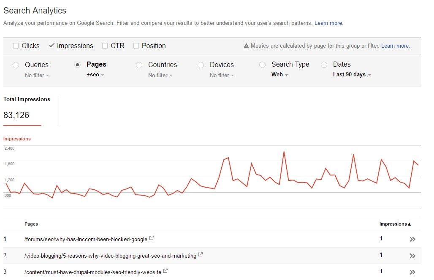Click Learn more link beside Metrics note
The height and width of the screenshot is (280, 434).
click(395, 46)
